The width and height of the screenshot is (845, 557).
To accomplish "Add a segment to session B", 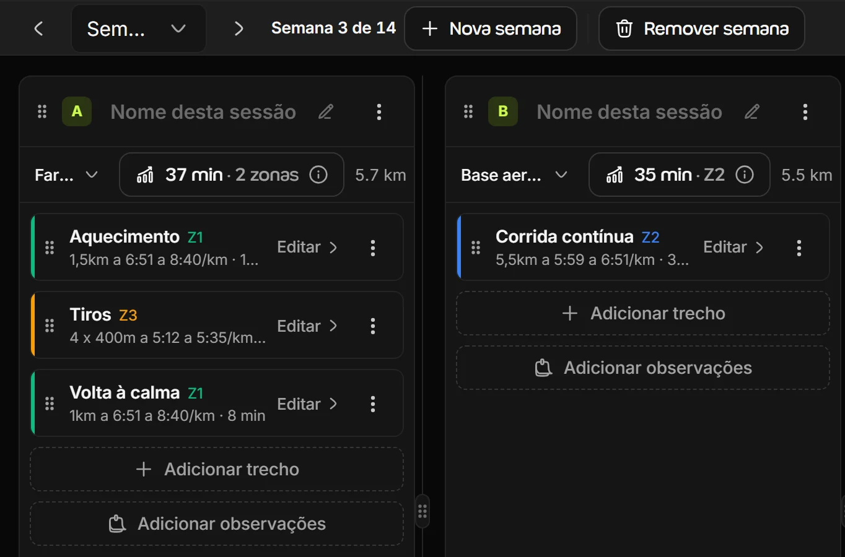I will coord(643,313).
